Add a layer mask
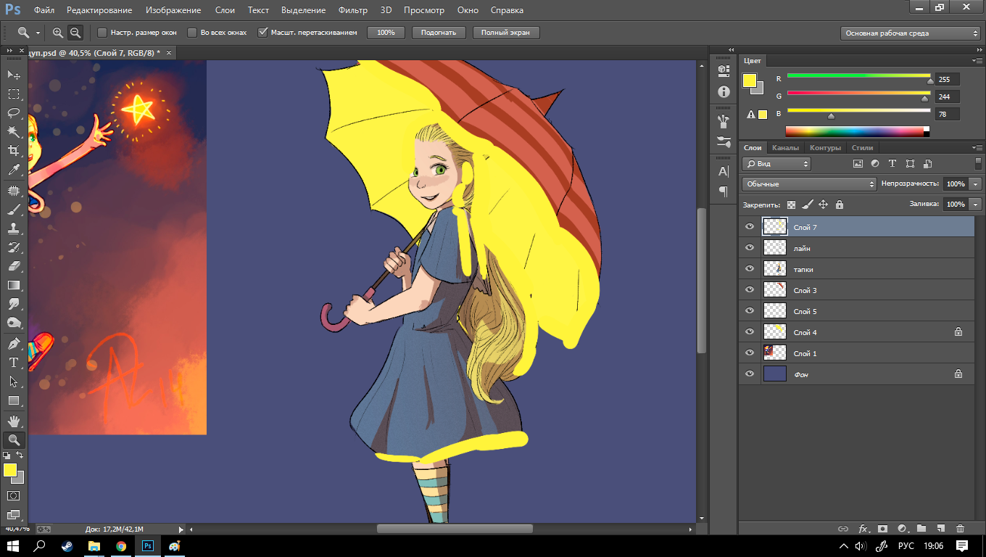 point(882,529)
